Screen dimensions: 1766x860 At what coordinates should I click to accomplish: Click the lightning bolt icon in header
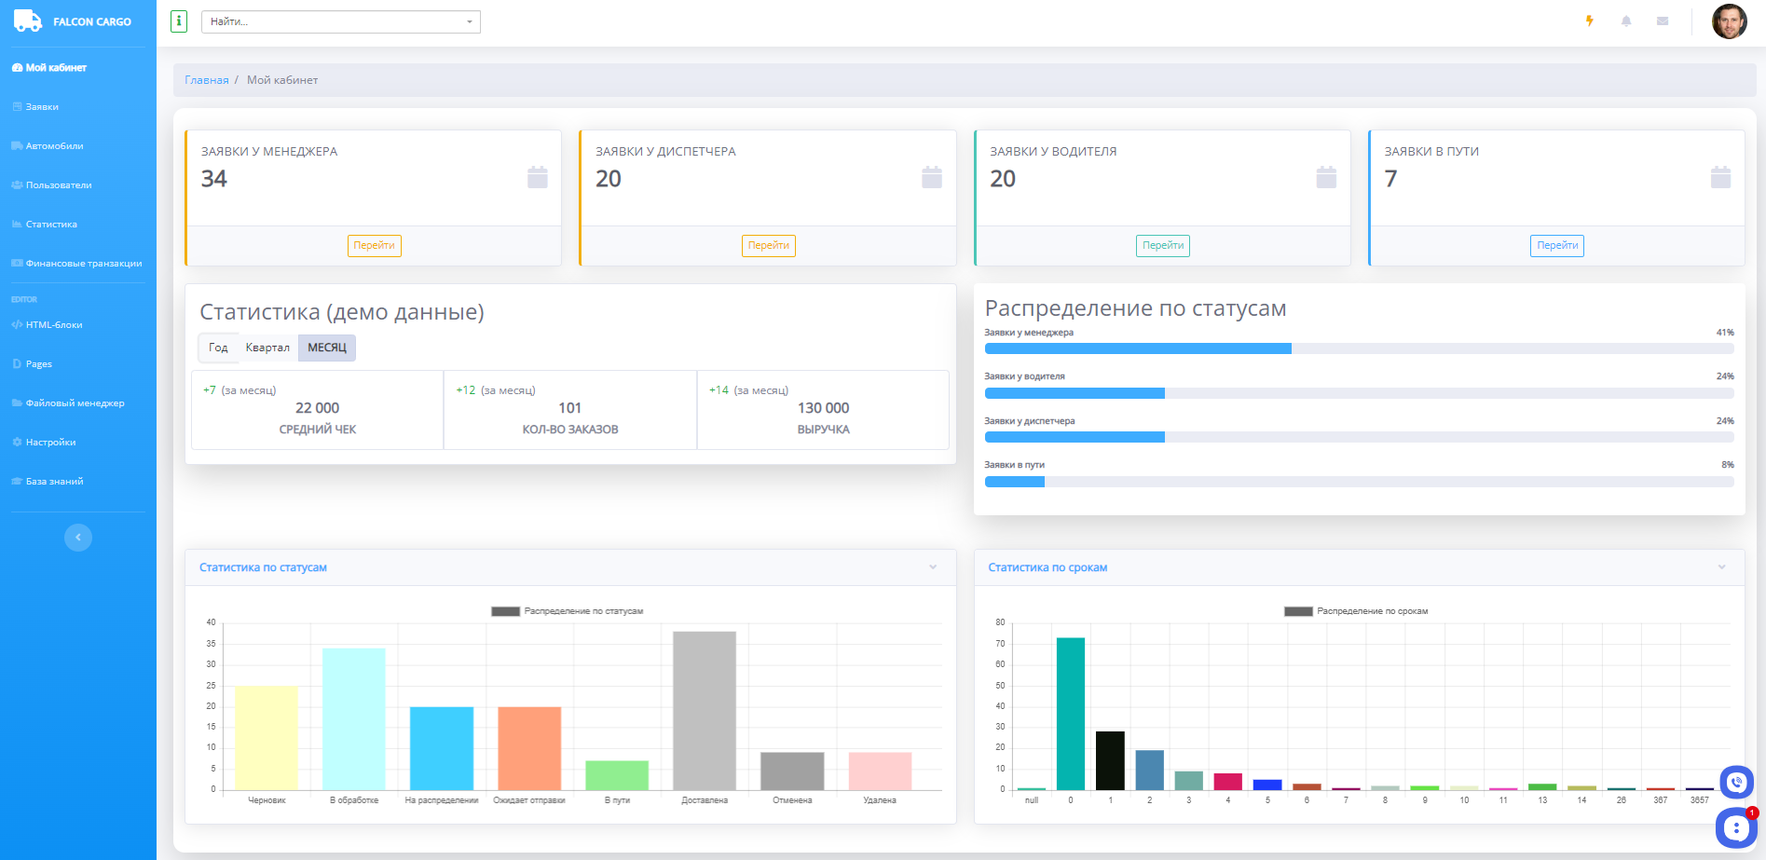[x=1590, y=21]
